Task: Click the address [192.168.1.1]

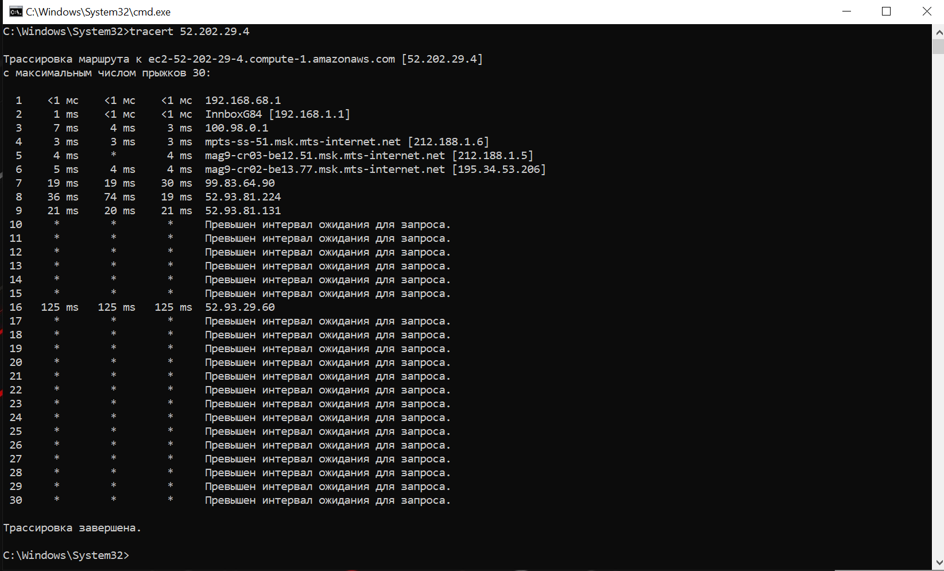Action: pyautogui.click(x=309, y=114)
